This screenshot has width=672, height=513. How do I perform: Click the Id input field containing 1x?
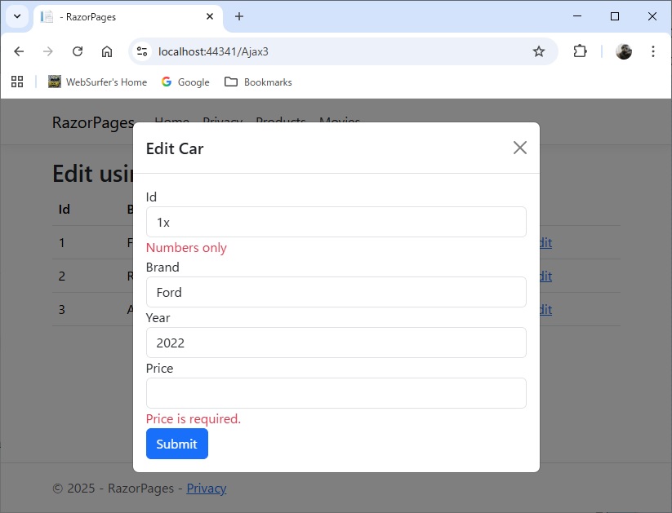(336, 222)
